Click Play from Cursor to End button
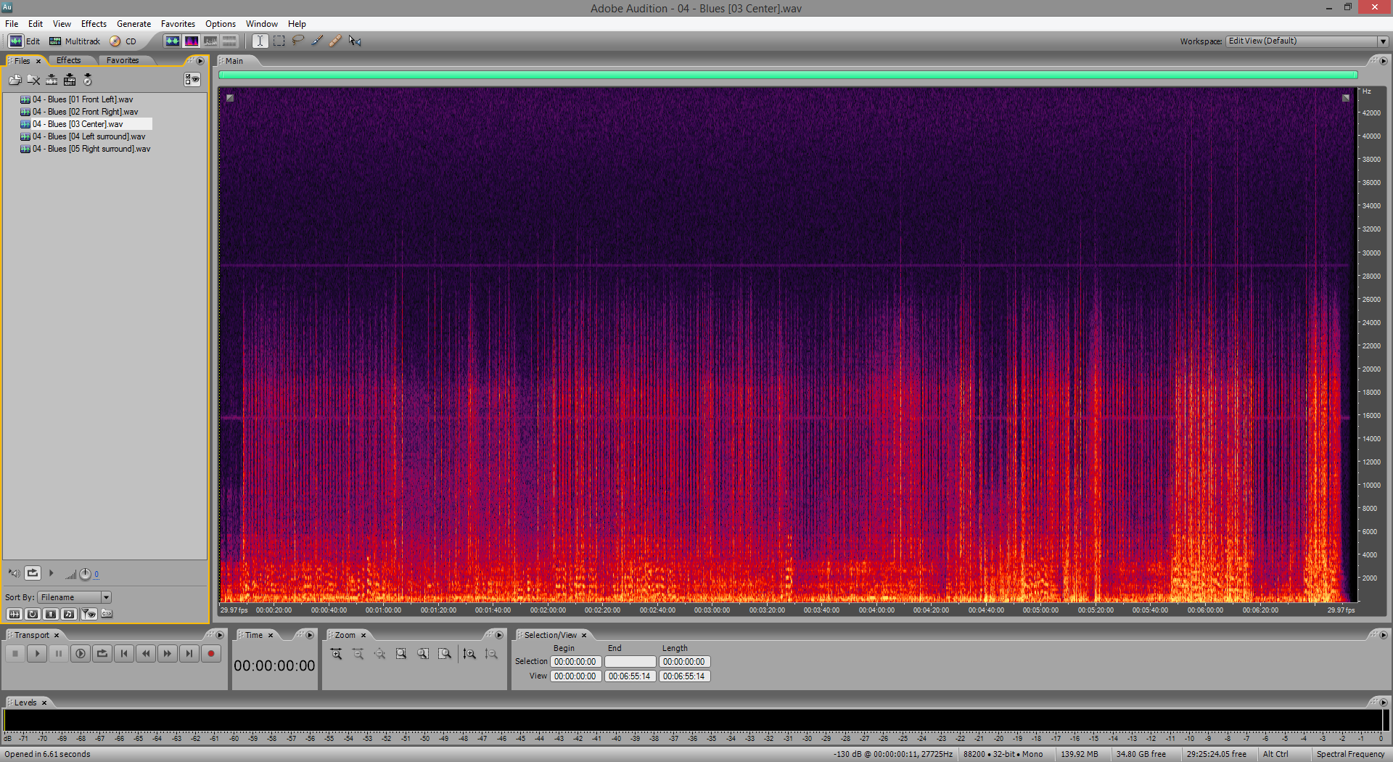 81,653
